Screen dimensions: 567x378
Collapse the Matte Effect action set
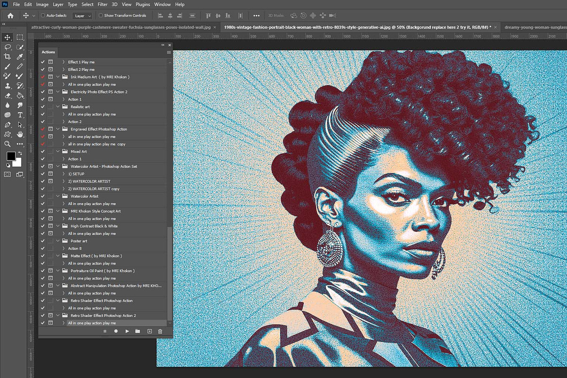coord(58,256)
